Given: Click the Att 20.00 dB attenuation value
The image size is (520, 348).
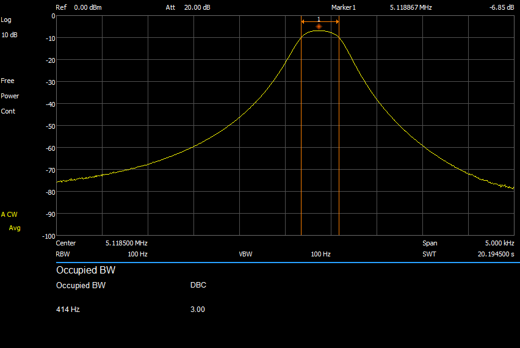Looking at the screenshot, I should tap(198, 8).
